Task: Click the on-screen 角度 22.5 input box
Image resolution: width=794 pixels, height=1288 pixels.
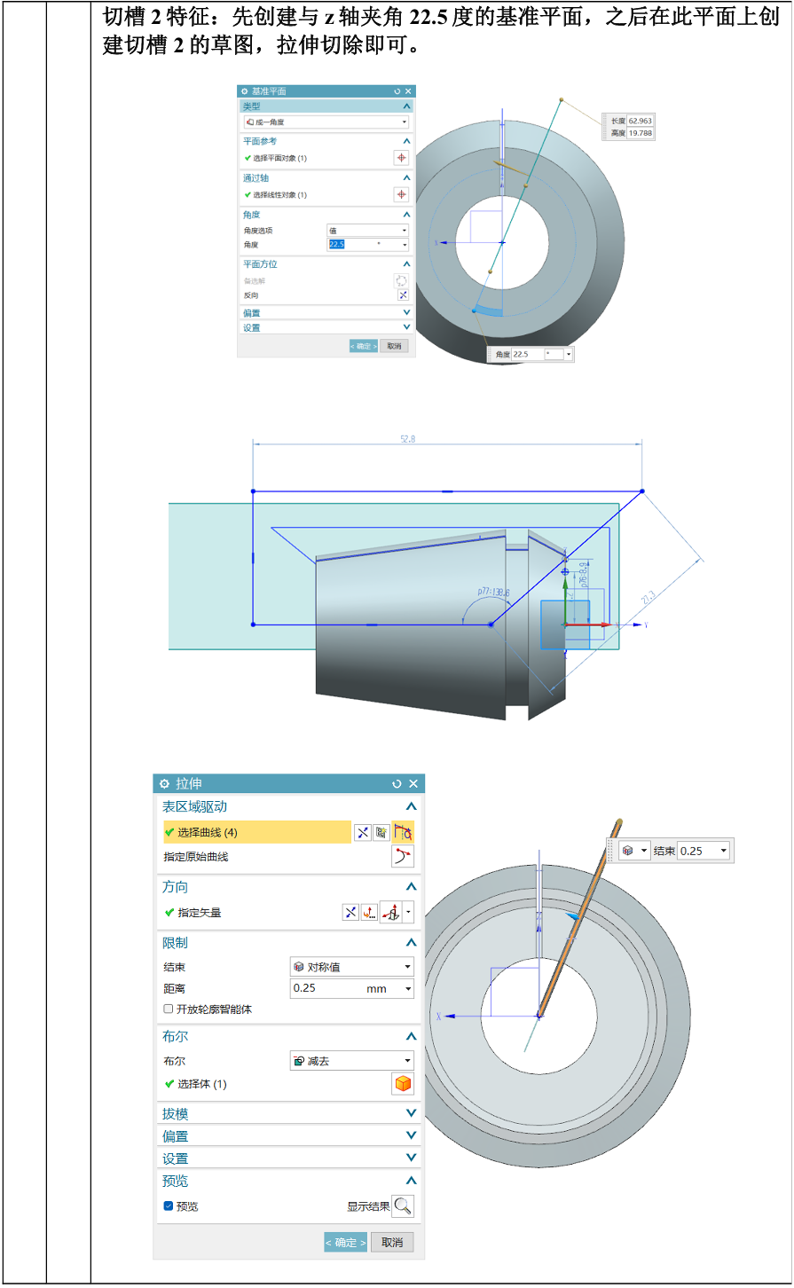Action: click(x=527, y=354)
